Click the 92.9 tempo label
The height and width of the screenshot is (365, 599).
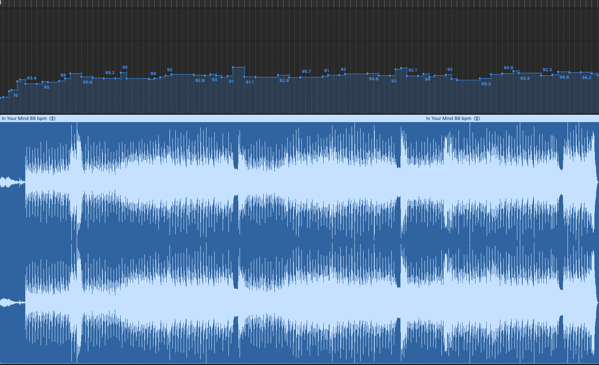[x=284, y=81]
